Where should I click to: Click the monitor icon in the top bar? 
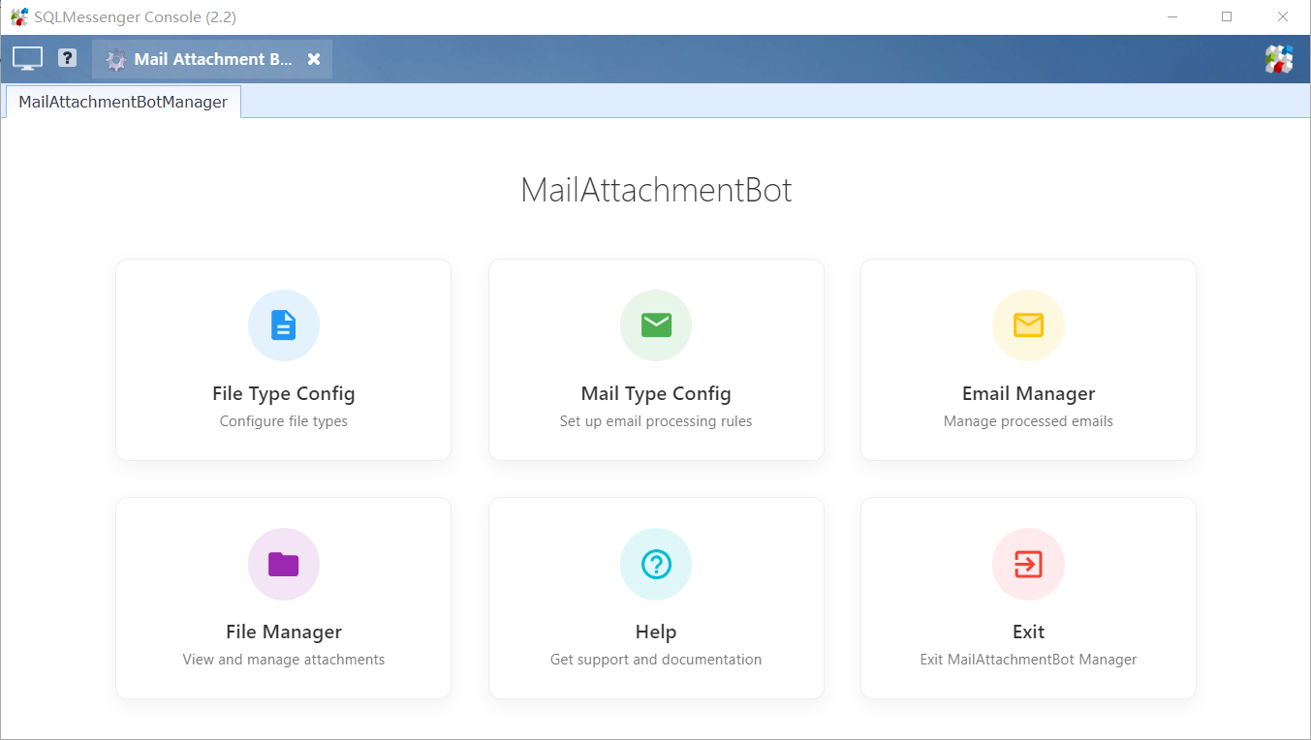coord(27,59)
